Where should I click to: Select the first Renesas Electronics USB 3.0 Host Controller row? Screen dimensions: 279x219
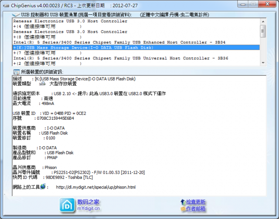click(136, 21)
